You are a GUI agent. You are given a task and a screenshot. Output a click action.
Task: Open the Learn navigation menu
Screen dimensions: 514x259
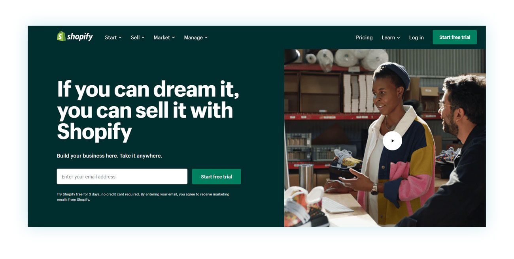coord(391,38)
